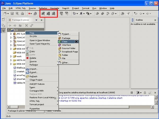This screenshot has width=159, height=119.
Task: Collapse the Ex5 project tree node
Action: coord(9,30)
